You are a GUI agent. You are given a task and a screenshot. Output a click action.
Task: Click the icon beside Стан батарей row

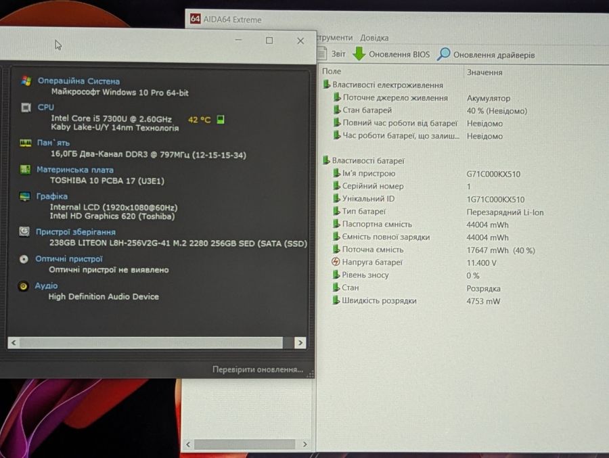click(x=337, y=110)
